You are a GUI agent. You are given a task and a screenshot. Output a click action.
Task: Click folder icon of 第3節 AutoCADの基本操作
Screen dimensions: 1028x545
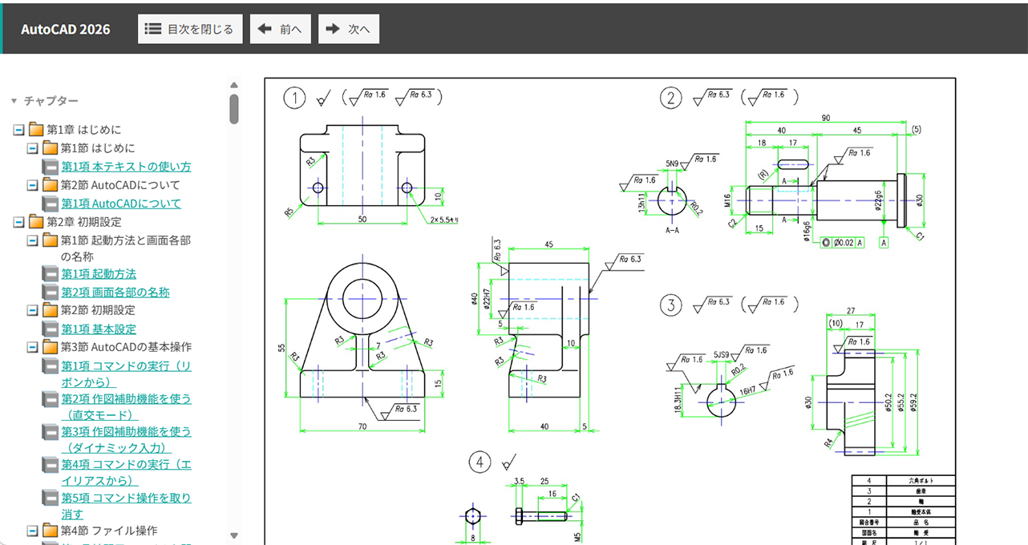(51, 348)
